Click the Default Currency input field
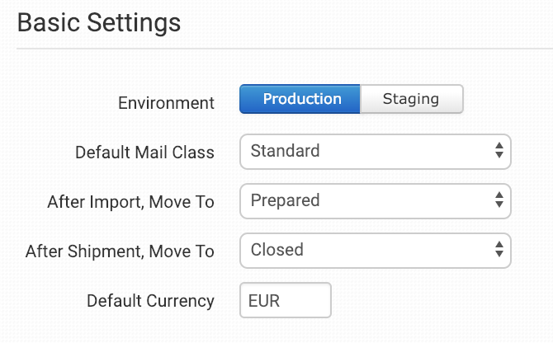The width and height of the screenshot is (553, 343). click(x=285, y=301)
